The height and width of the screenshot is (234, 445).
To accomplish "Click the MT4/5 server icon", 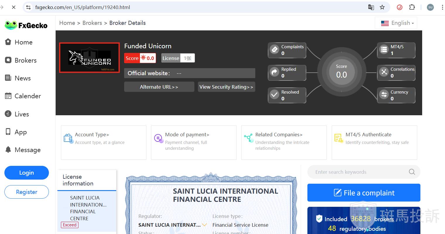I will [384, 50].
